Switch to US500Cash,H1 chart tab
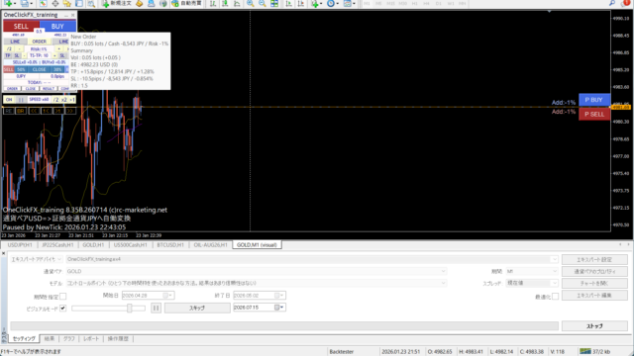The image size is (634, 356). 130,245
